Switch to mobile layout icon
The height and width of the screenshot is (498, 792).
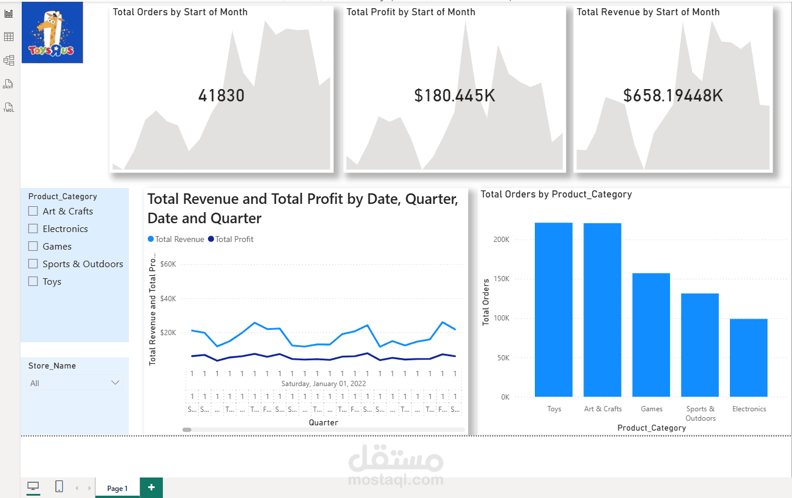click(x=59, y=486)
